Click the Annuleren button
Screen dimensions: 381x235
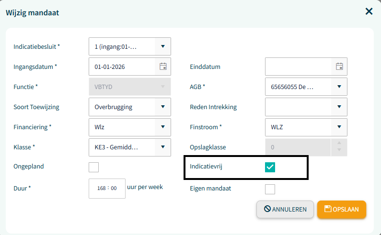pyautogui.click(x=285, y=209)
